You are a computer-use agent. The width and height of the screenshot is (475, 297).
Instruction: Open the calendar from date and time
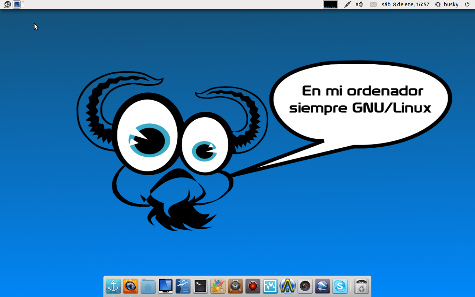405,4
